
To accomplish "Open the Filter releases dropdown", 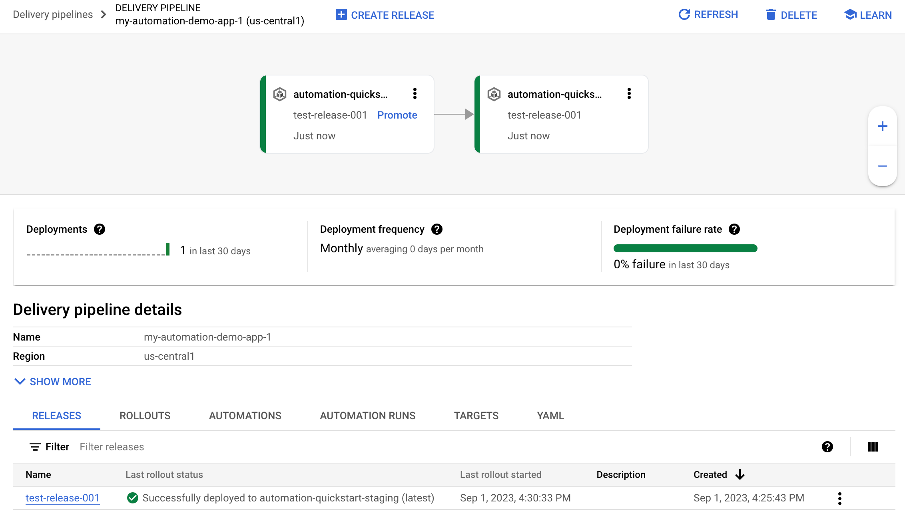I will pyautogui.click(x=112, y=446).
